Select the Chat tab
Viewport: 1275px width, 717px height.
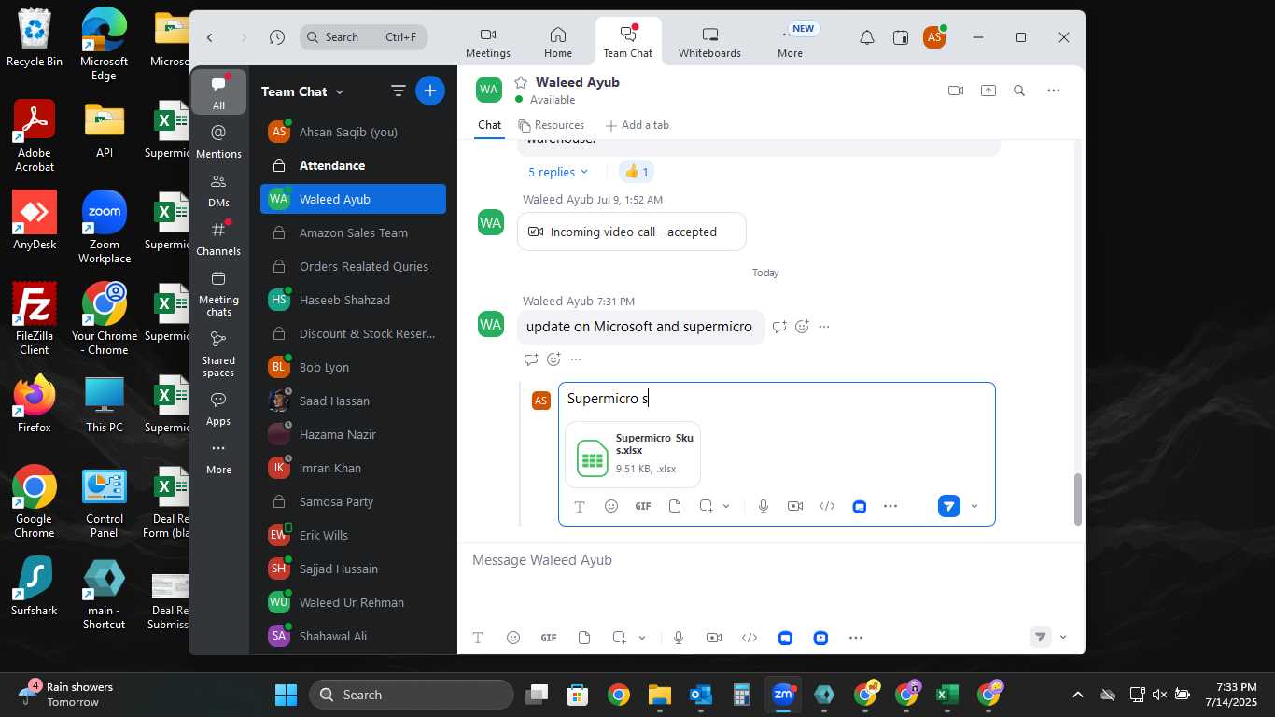tap(489, 125)
